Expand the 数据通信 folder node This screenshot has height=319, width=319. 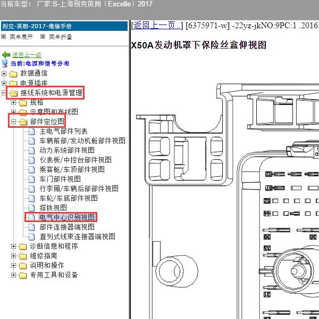click(4, 73)
